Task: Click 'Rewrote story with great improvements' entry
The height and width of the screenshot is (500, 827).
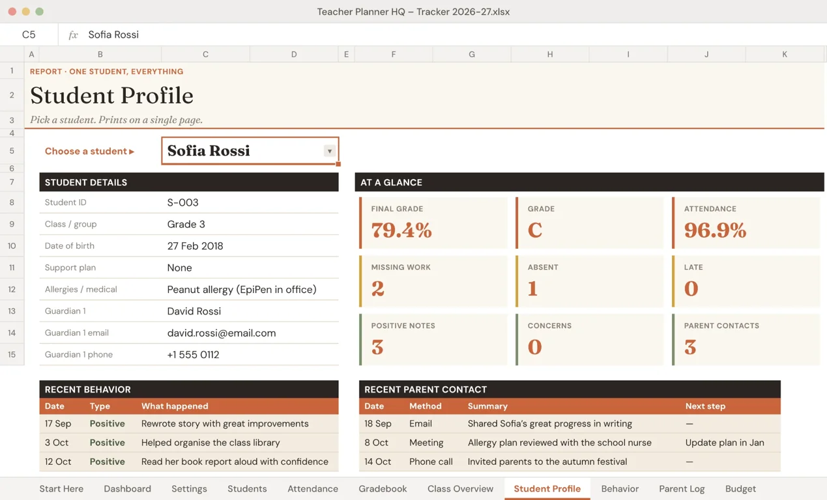Action: (225, 424)
